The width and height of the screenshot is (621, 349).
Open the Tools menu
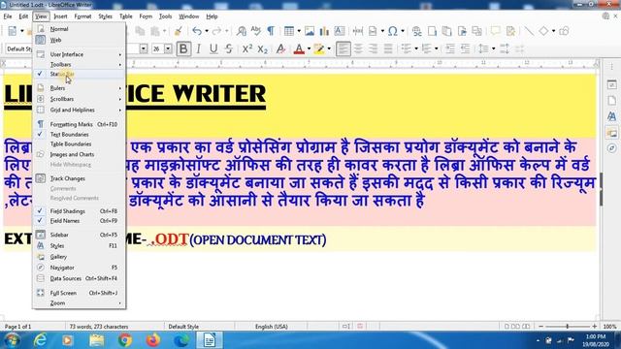click(x=165, y=16)
